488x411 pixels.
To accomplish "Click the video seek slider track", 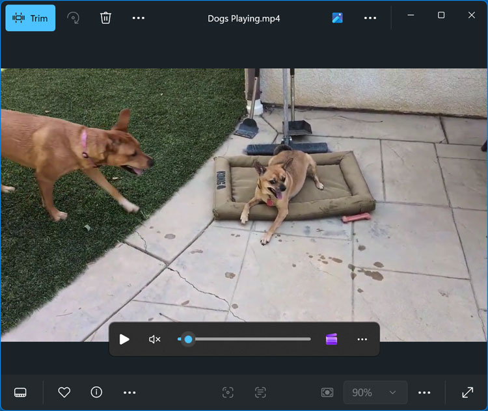I will point(244,339).
